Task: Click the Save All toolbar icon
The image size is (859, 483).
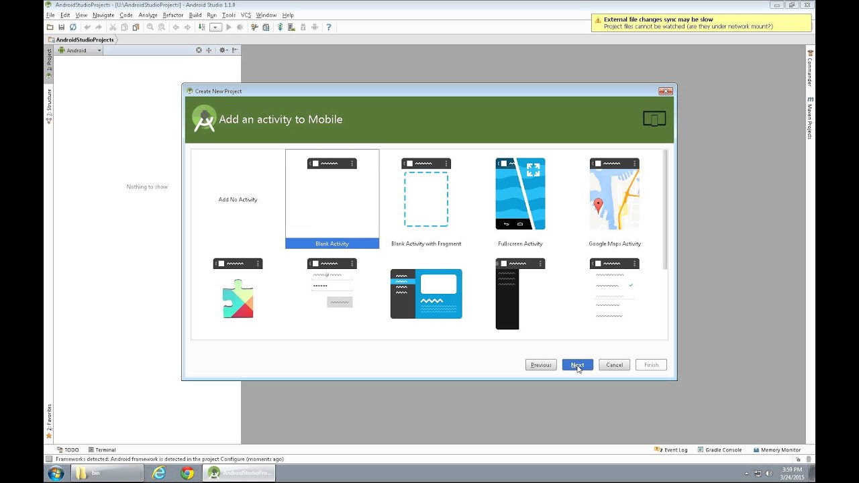Action: pos(61,27)
